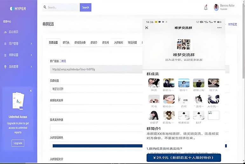Screen dimensions: 245x164
Task: Click the 后台首页 dashboard gauge icon
Action: point(5,32)
